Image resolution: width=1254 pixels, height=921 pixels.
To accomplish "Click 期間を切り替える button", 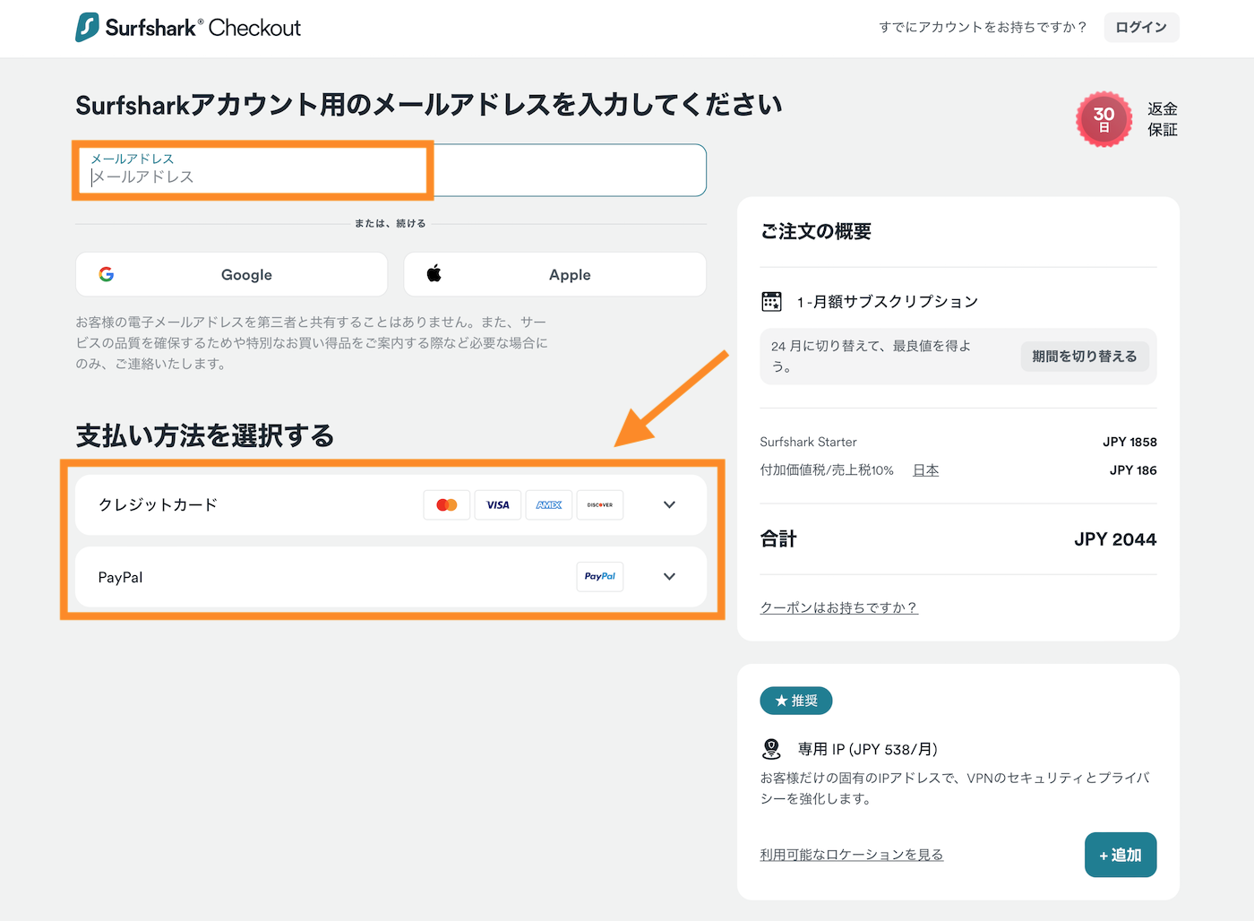I will (1084, 356).
